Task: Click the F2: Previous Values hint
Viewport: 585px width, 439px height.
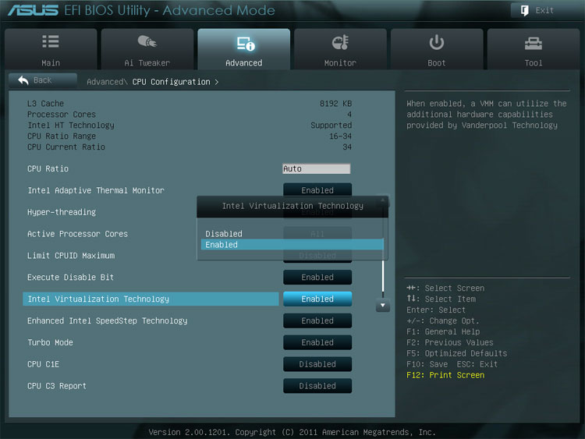Action: click(x=450, y=342)
